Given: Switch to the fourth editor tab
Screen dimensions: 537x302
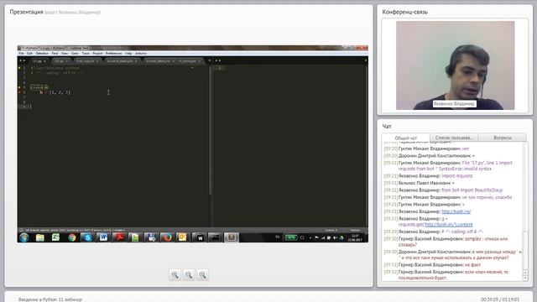Looking at the screenshot, I should tap(122, 61).
